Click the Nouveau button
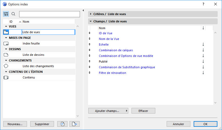The width and height of the screenshot is (222, 130). (15, 124)
